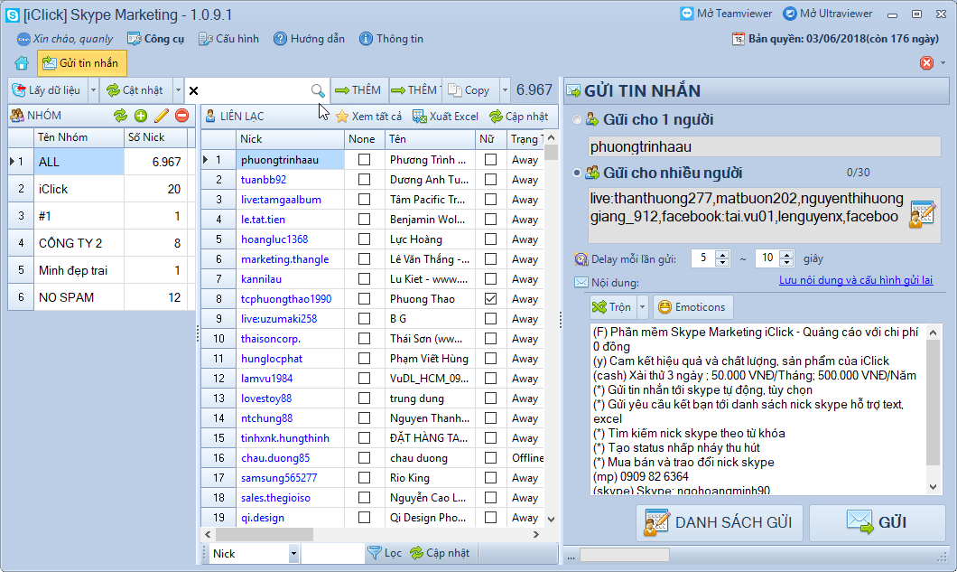The width and height of the screenshot is (957, 572).
Task: Tick the None checkbox for tuanbb92
Action: click(365, 180)
